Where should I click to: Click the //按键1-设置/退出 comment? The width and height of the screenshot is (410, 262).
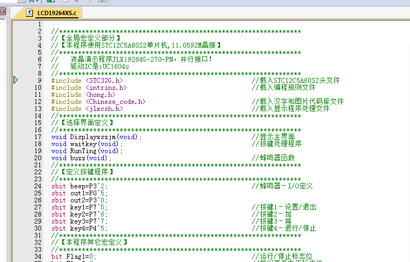tap(284, 207)
